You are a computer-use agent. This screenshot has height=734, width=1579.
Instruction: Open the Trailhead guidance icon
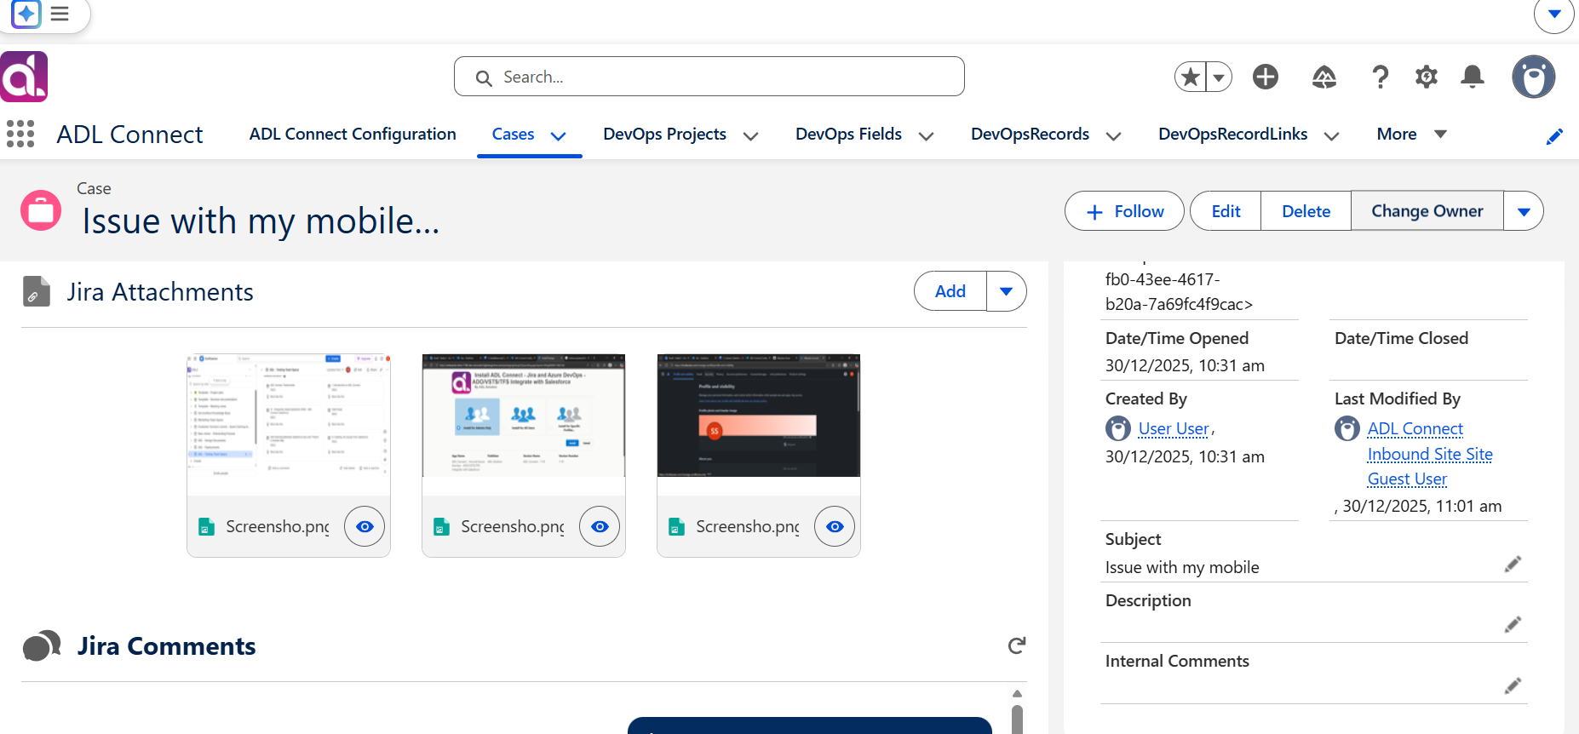point(1323,77)
